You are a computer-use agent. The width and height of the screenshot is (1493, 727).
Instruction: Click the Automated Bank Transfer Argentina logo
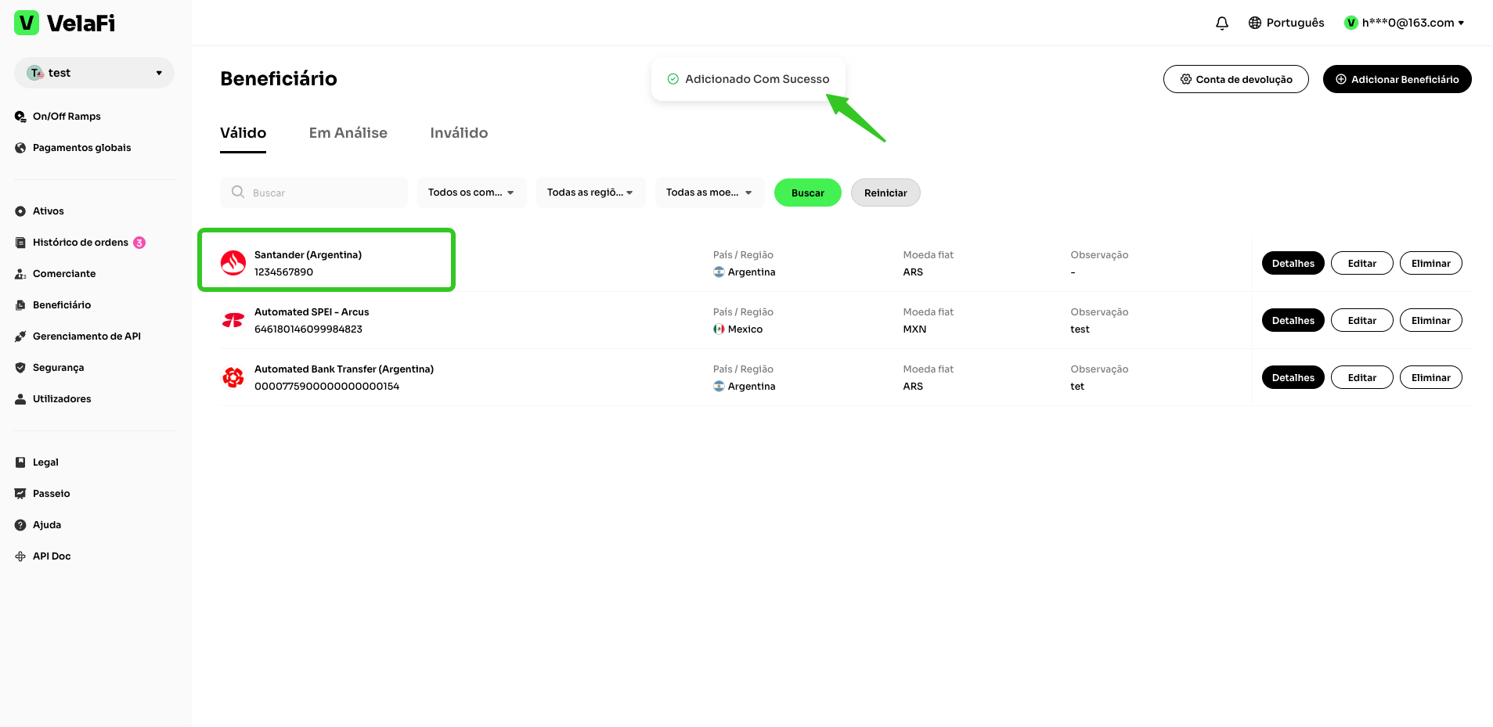[233, 377]
